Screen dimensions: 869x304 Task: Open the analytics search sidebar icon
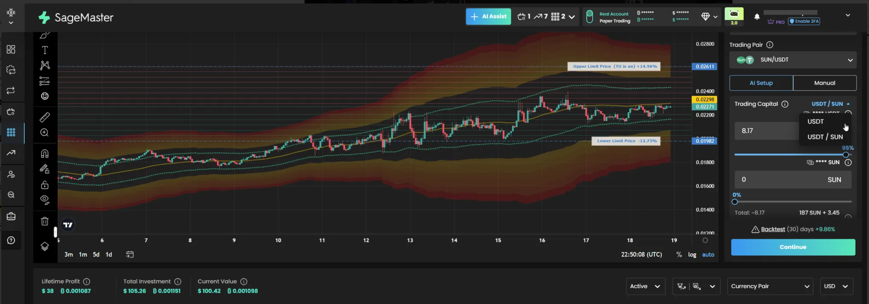11,195
